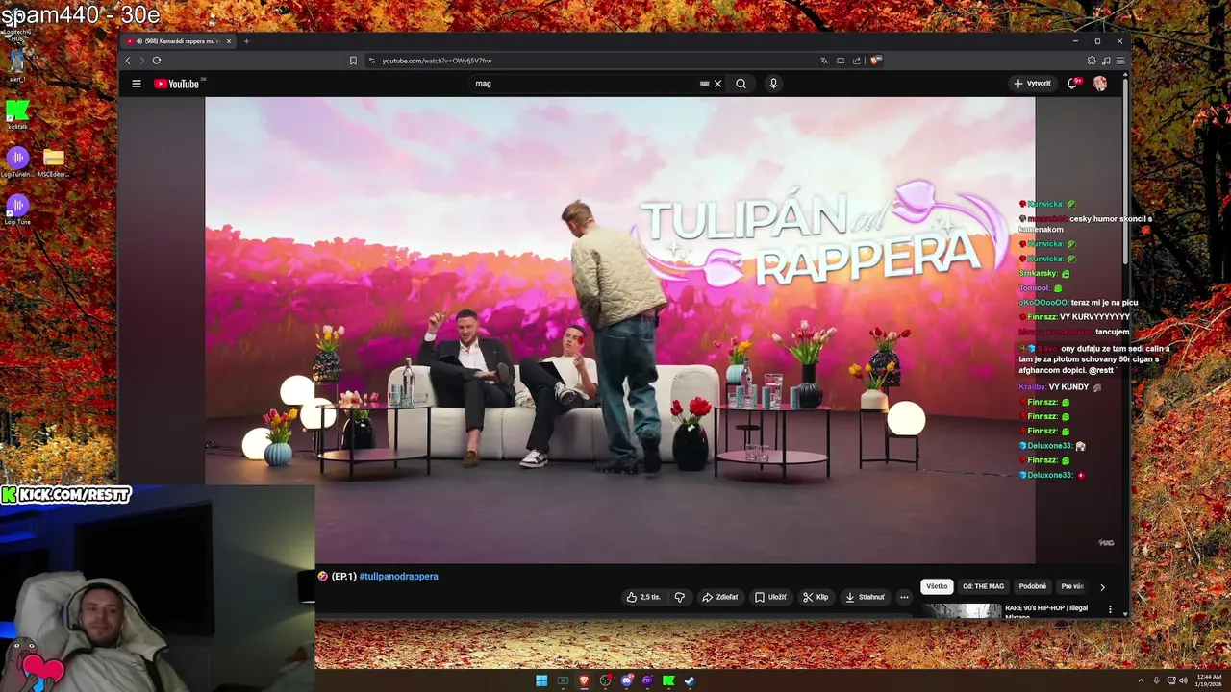Open Steam from the taskbar
The width and height of the screenshot is (1231, 692).
[x=690, y=680]
